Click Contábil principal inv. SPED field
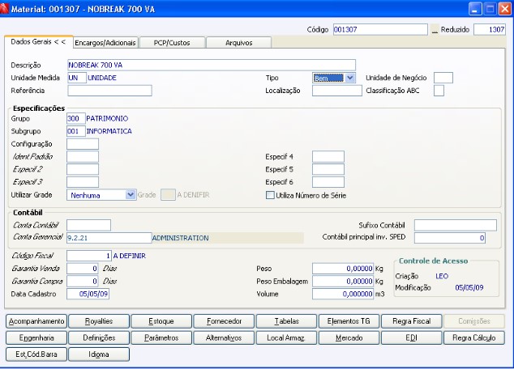 (x=450, y=238)
